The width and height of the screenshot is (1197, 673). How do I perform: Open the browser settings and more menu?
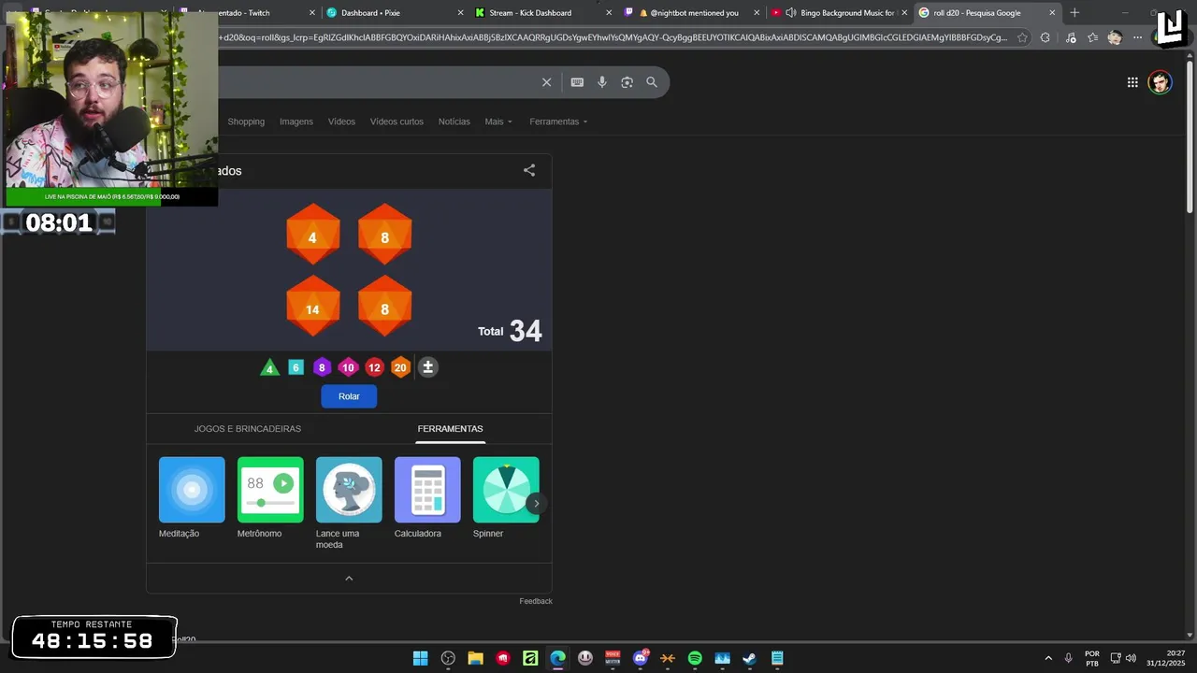(x=1137, y=37)
